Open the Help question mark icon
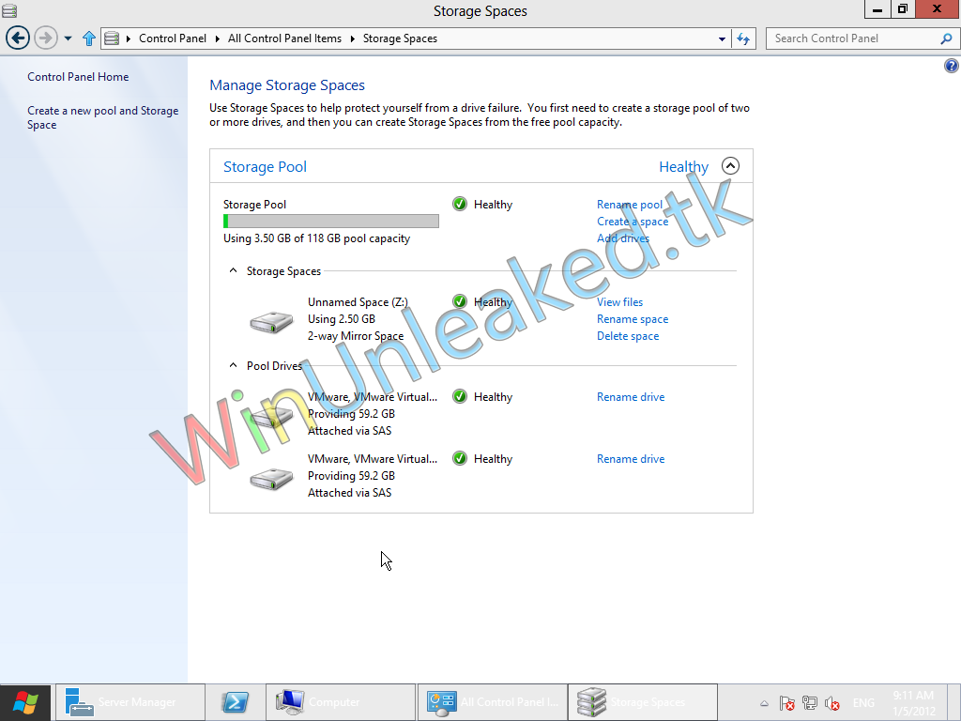This screenshot has width=961, height=721. [951, 67]
